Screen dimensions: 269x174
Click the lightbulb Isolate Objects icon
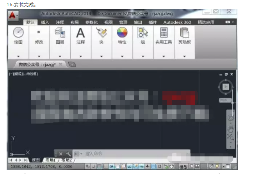pyautogui.click(x=217, y=166)
